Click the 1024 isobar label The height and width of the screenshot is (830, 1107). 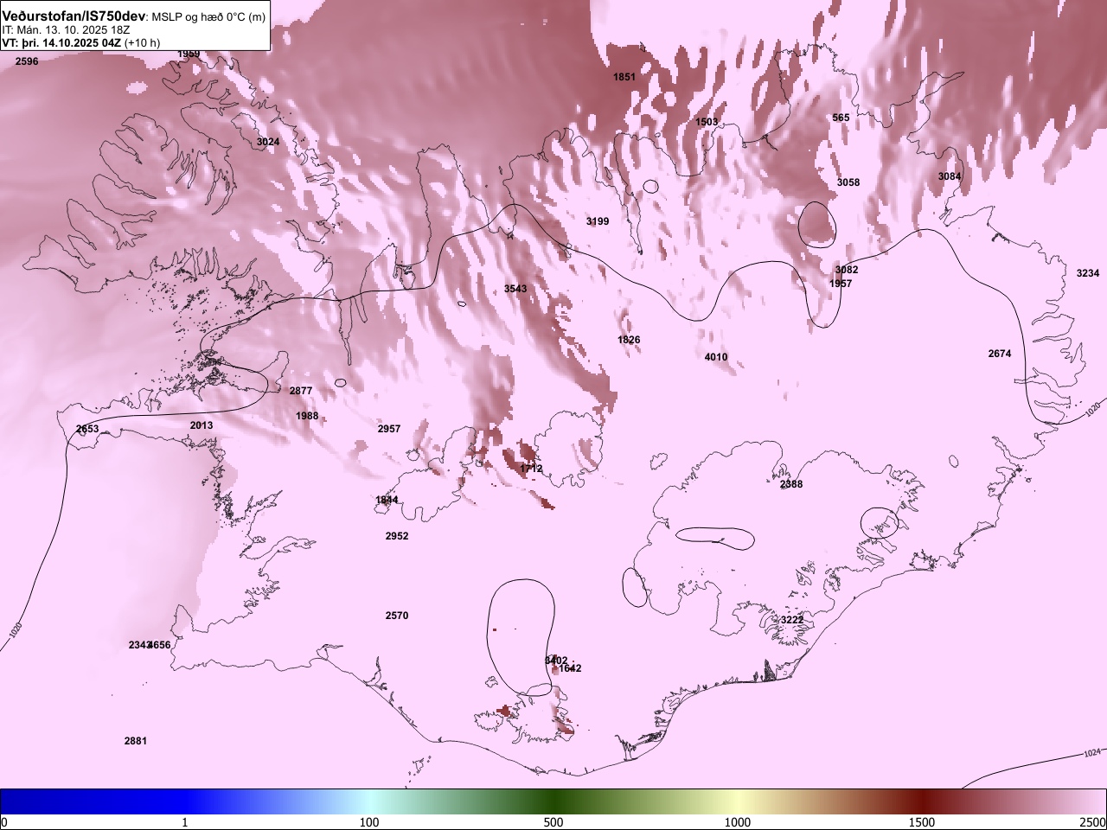point(1092,753)
